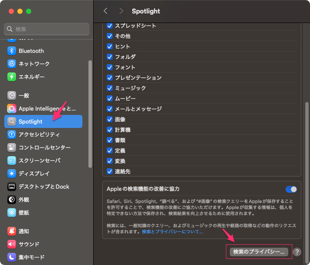Click the Network globe icon
The height and width of the screenshot is (265, 310).
coord(12,64)
